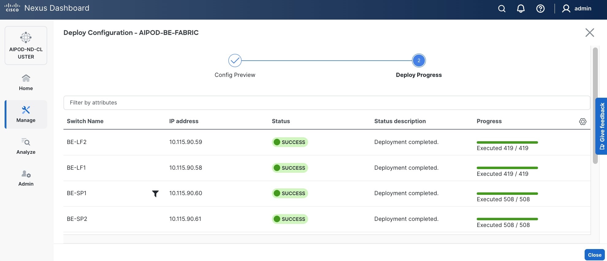The width and height of the screenshot is (607, 261).
Task: Open the Analyze section
Action: pyautogui.click(x=26, y=146)
